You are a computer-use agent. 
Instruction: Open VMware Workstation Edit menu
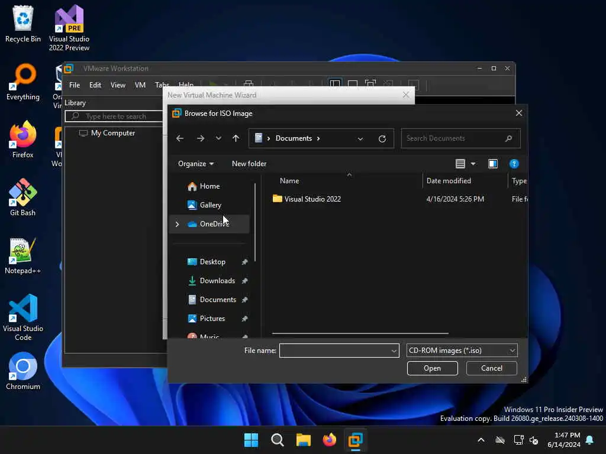[95, 85]
